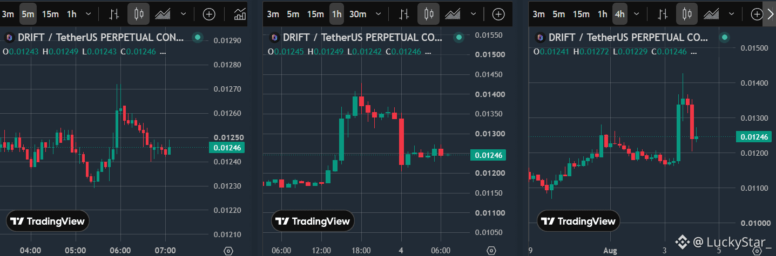Select candles chart style in left 5m chart
This screenshot has width=776, height=256.
tap(139, 14)
